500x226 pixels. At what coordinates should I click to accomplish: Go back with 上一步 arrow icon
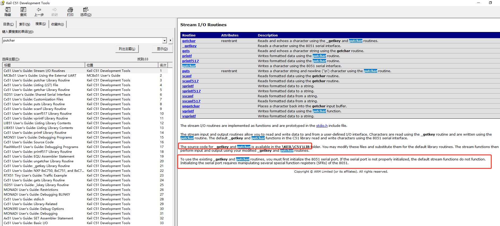(x=39, y=10)
